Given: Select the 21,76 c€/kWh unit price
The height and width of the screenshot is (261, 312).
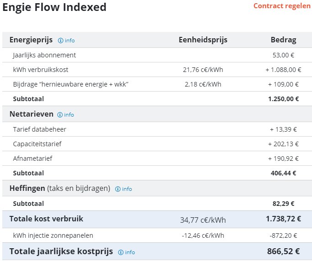Looking at the screenshot, I should [203, 70].
